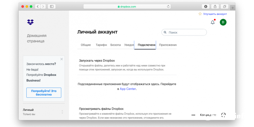Click Safari share button
The height and width of the screenshot is (127, 254).
pyautogui.click(x=215, y=6)
